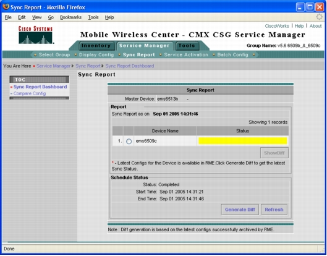Click the Completed schedule status value
Viewport: 327px width, 256px height.
pyautogui.click(x=169, y=185)
